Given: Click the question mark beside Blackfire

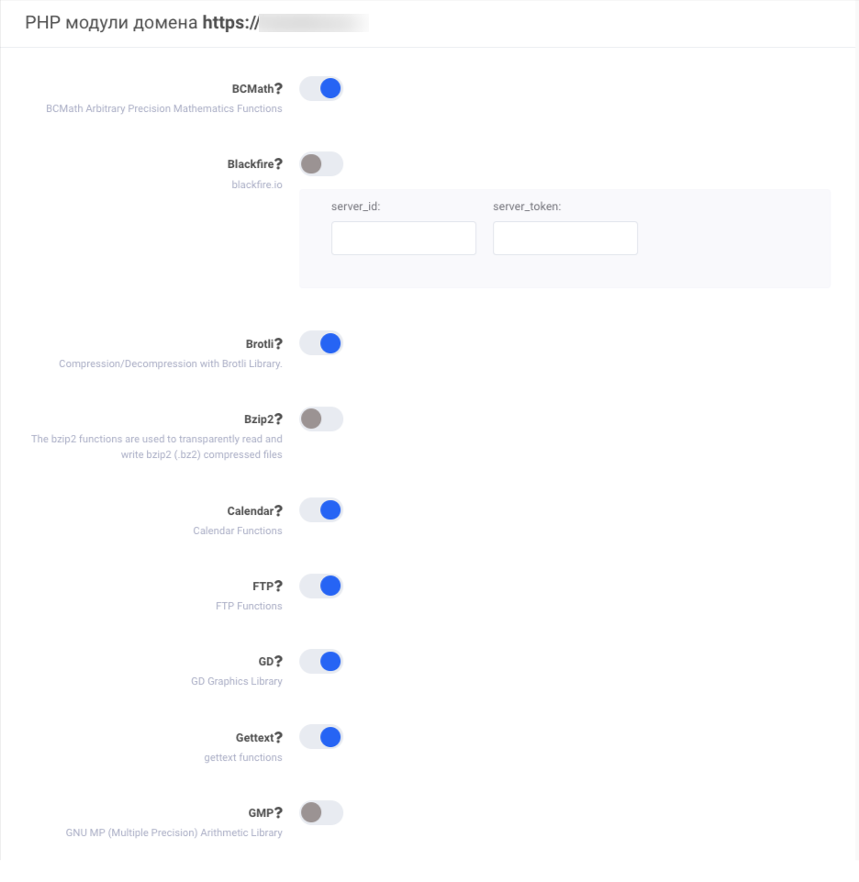Looking at the screenshot, I should [278, 164].
